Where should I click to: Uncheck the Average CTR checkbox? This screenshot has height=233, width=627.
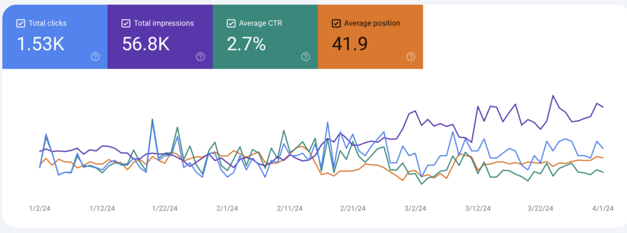231,24
